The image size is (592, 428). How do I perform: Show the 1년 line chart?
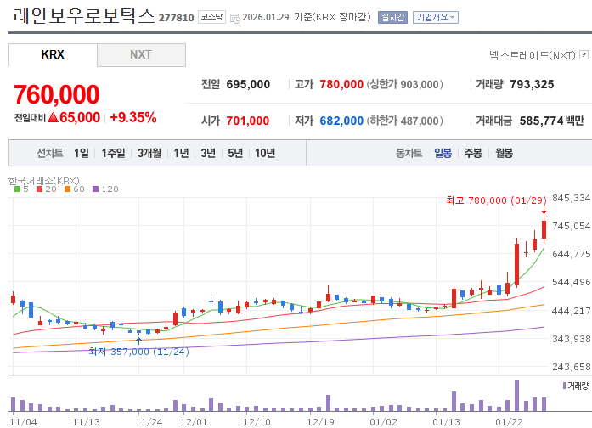point(181,153)
